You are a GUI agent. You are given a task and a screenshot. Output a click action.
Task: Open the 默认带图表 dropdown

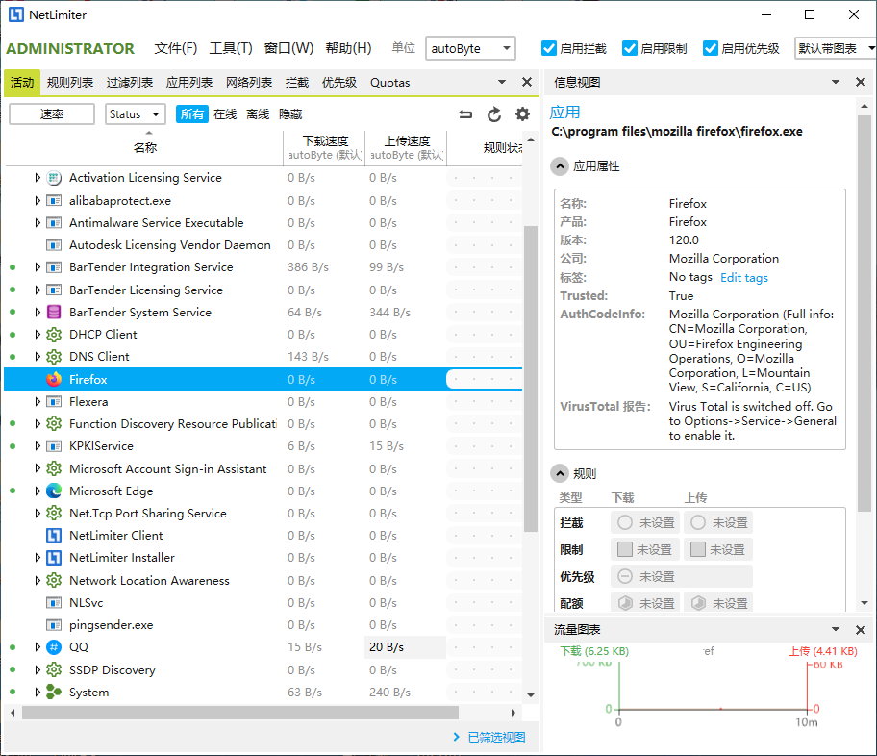(x=836, y=49)
